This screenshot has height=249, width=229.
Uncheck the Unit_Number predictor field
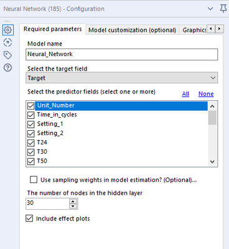(x=31, y=106)
